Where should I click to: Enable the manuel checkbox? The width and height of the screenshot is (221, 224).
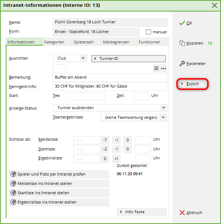point(148,32)
